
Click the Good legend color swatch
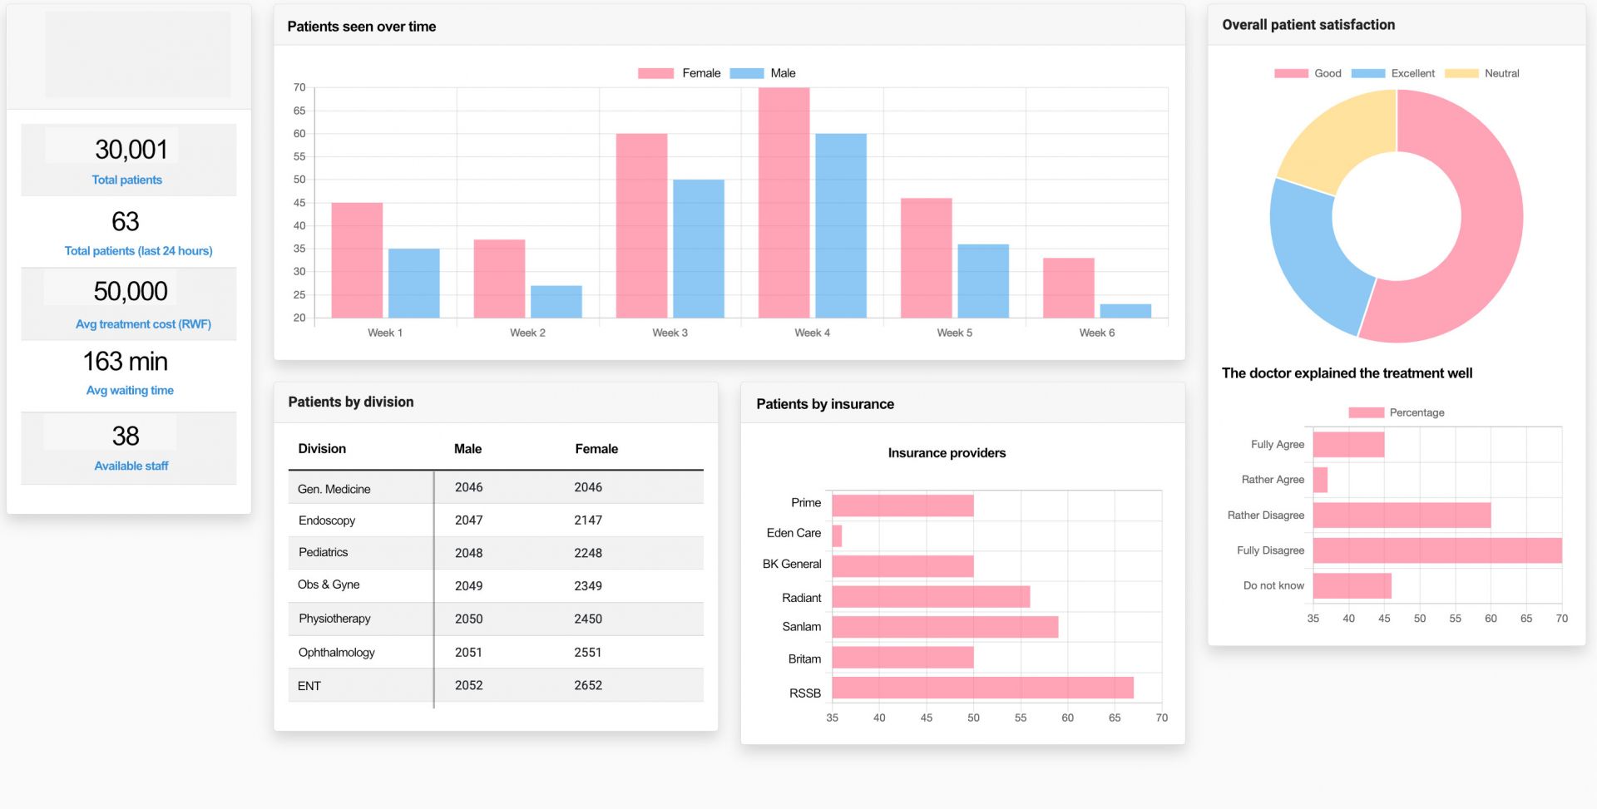(x=1290, y=73)
